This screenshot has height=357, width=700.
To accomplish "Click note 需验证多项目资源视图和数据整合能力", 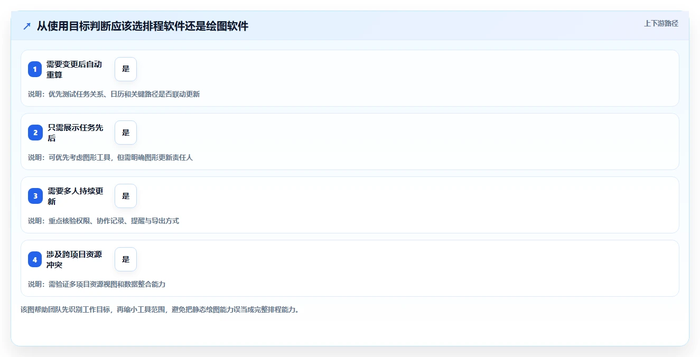I will [107, 284].
